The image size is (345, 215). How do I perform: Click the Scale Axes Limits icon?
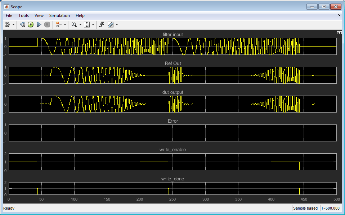point(87,25)
